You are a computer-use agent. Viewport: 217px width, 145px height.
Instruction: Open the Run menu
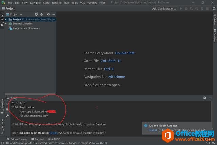[x=66, y=3]
